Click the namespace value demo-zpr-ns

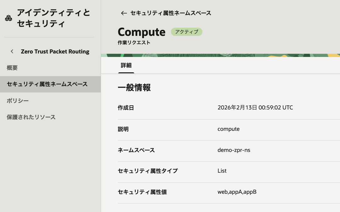point(234,150)
